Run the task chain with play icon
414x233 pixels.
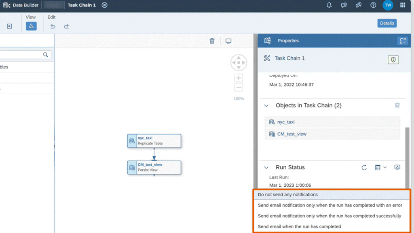click(x=10, y=26)
